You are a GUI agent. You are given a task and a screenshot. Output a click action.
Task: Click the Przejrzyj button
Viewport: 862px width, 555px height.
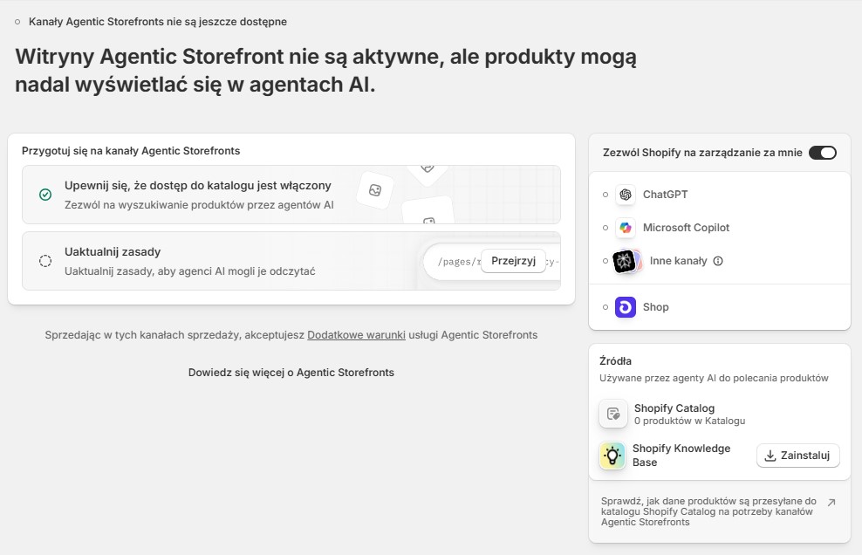click(513, 261)
